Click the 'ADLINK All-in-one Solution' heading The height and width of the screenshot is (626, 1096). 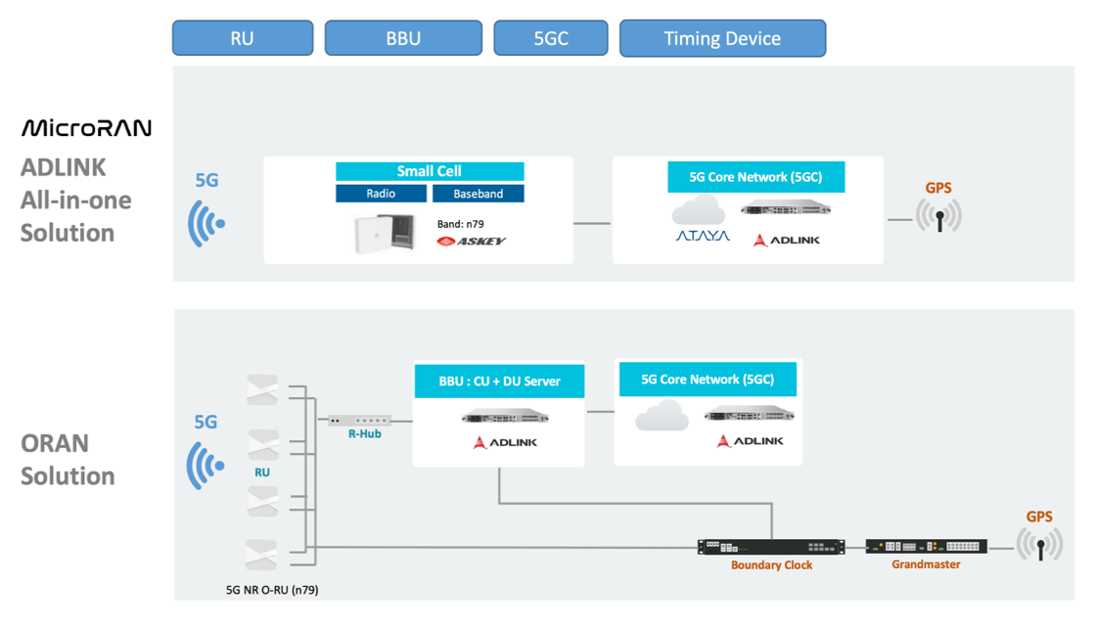[x=75, y=201]
